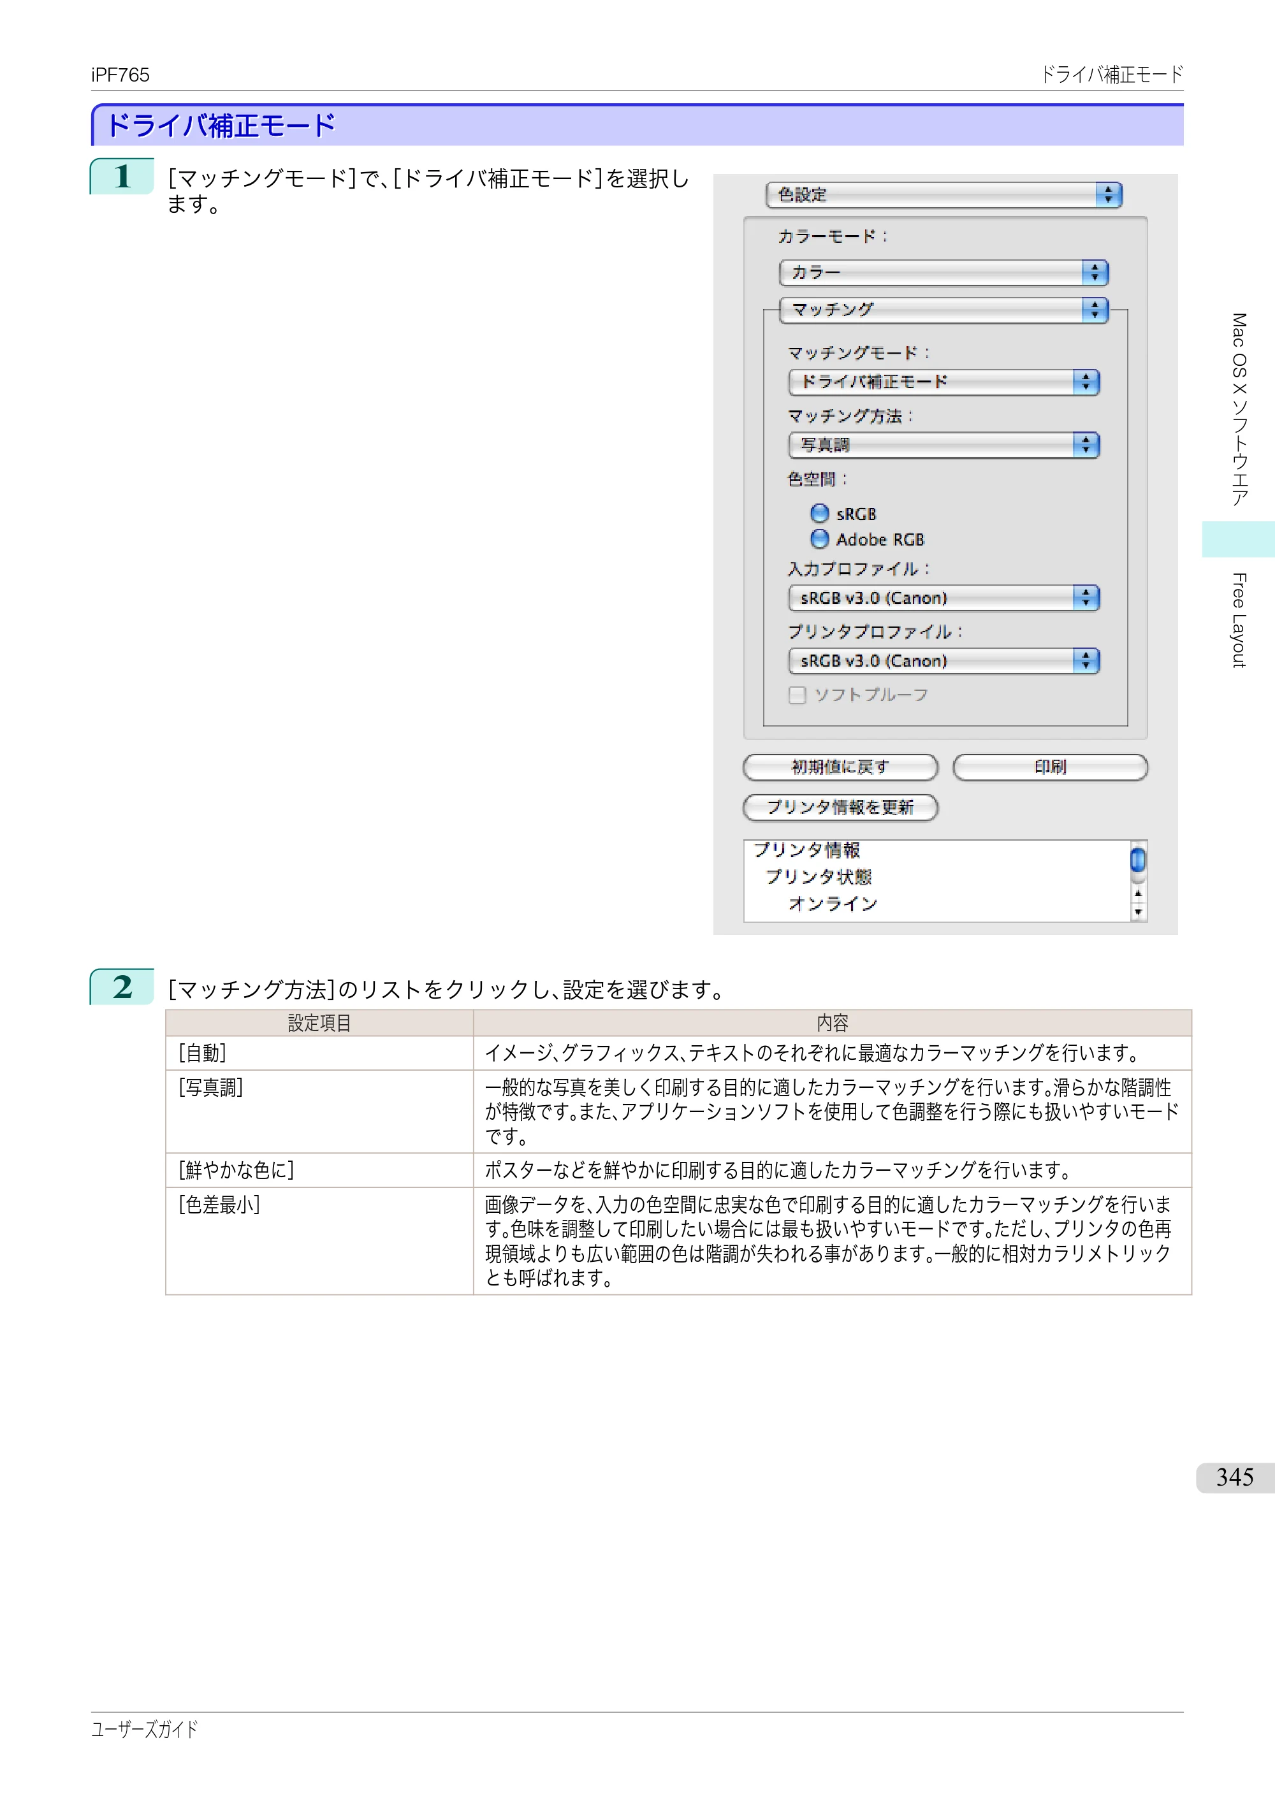This screenshot has height=1803, width=1275.
Task: Select the Adobe RGB radio button
Action: point(819,539)
